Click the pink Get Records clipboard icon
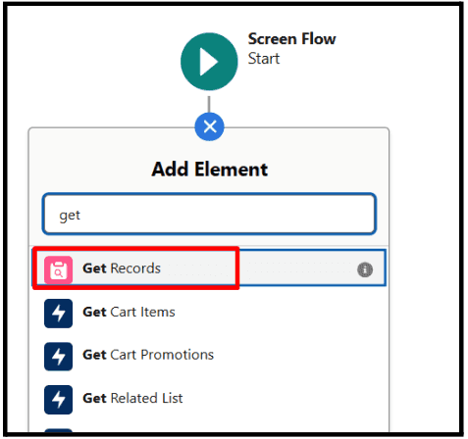468x439 pixels. pos(58,269)
